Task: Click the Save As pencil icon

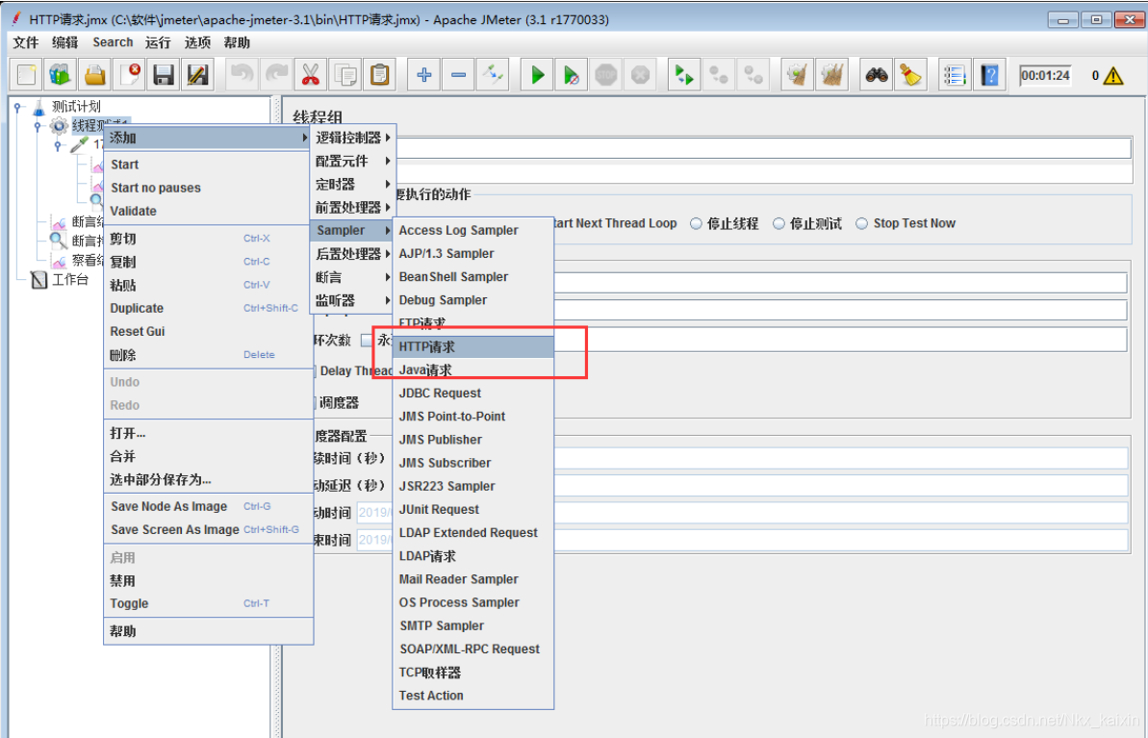Action: (197, 75)
